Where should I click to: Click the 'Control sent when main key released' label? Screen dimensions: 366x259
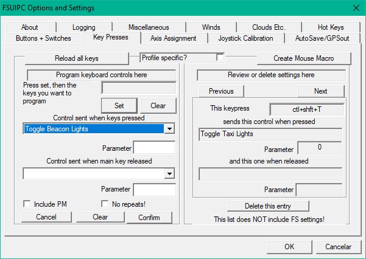(99, 161)
